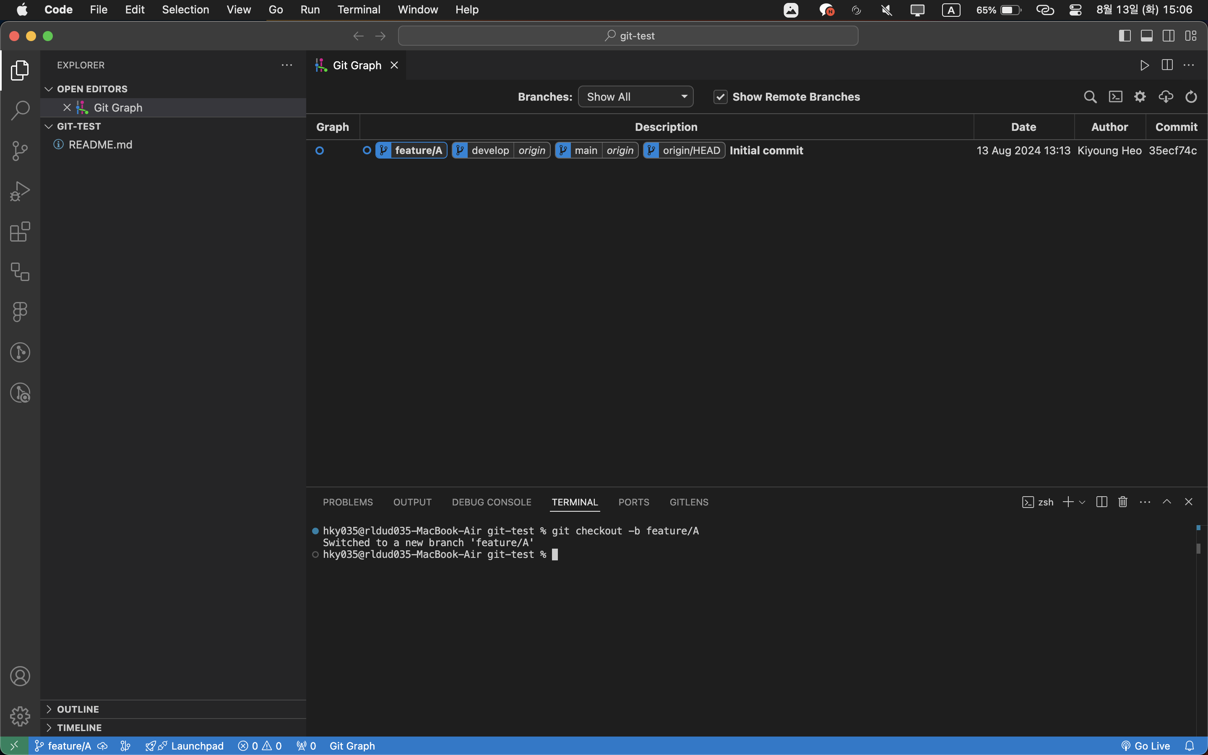Screen dimensions: 1208x755
Task: Open Customize Layout icon in title bar
Action: tap(1191, 36)
